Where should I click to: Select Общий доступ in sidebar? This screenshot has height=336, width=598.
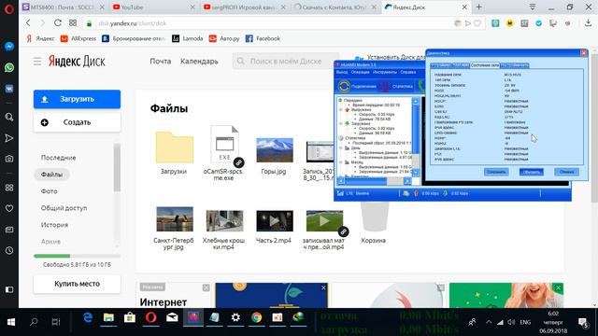tap(64, 208)
